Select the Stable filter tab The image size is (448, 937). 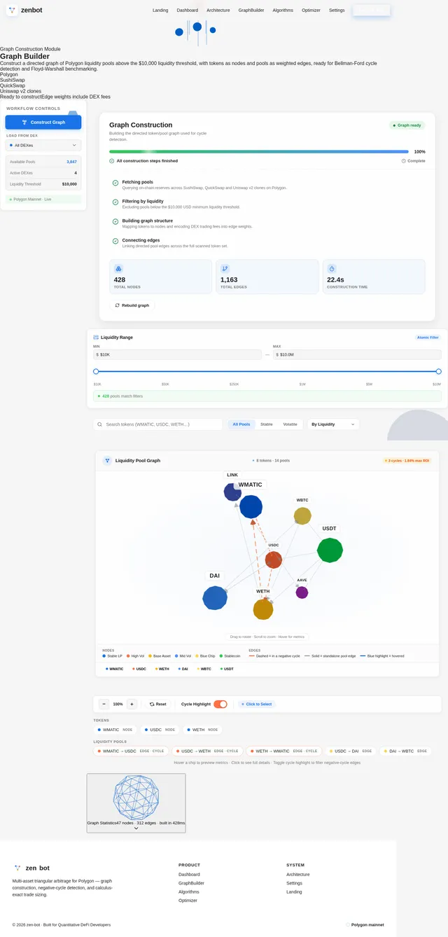[267, 424]
